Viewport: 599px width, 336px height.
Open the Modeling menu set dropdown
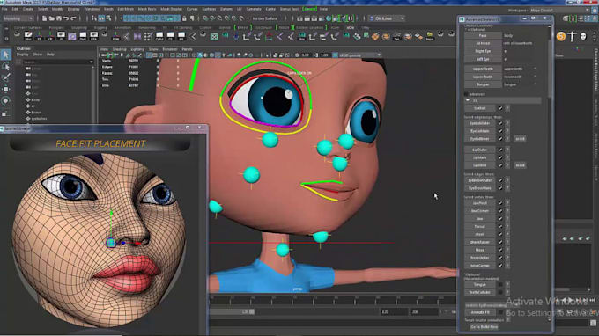click(18, 18)
